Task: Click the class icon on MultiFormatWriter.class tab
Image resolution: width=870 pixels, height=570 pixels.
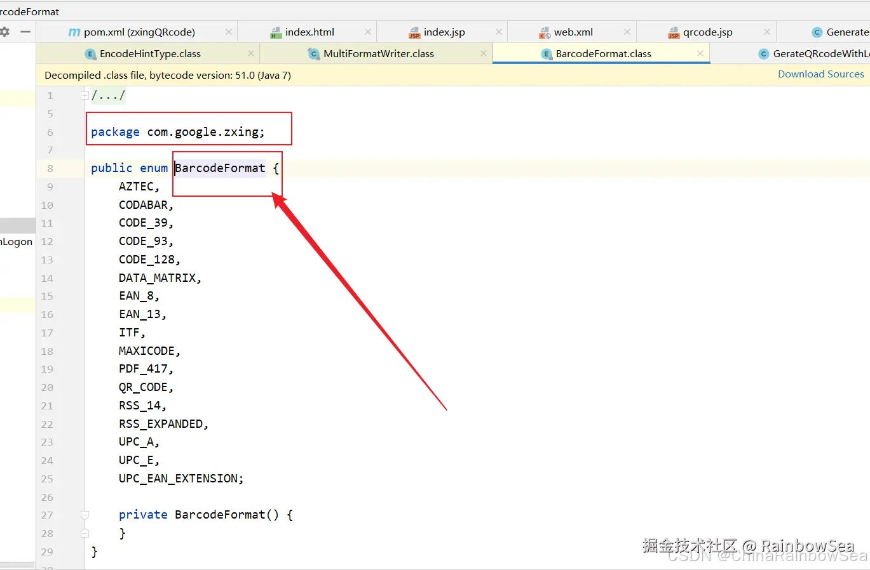Action: [314, 54]
